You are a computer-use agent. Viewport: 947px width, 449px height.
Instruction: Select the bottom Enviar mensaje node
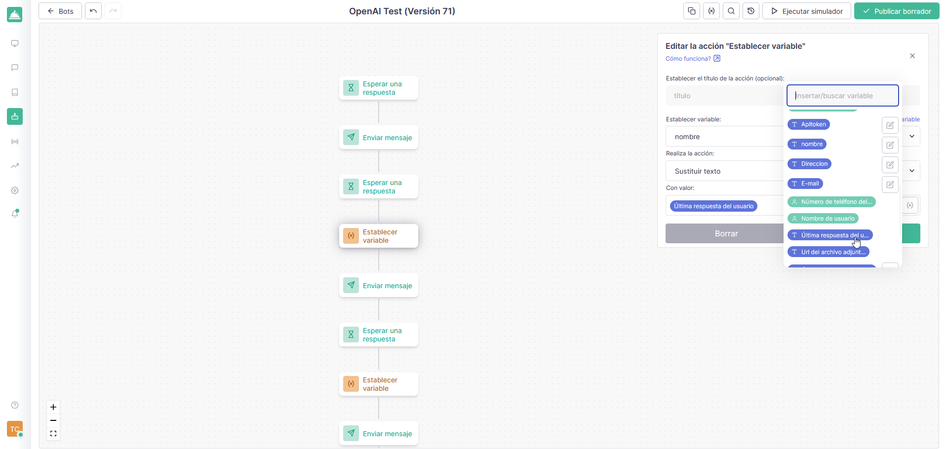[379, 433]
